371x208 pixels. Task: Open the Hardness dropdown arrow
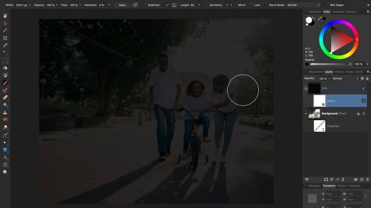(109, 5)
